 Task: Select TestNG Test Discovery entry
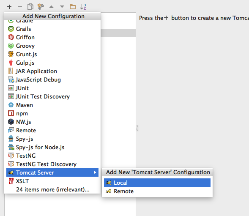[x=52, y=164]
